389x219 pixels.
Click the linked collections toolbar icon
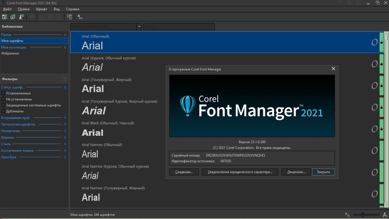[69, 17]
